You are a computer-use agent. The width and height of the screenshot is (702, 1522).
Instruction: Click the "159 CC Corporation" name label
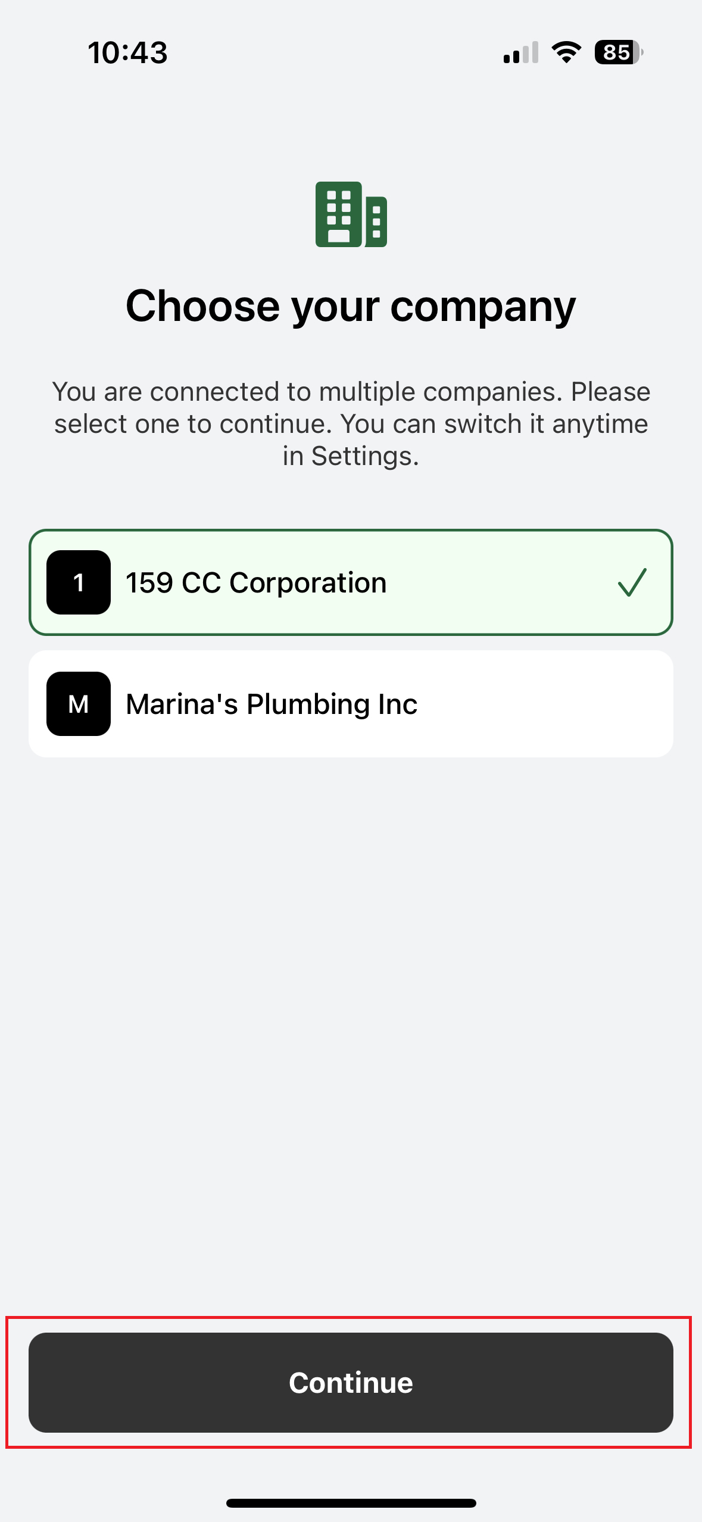(256, 582)
